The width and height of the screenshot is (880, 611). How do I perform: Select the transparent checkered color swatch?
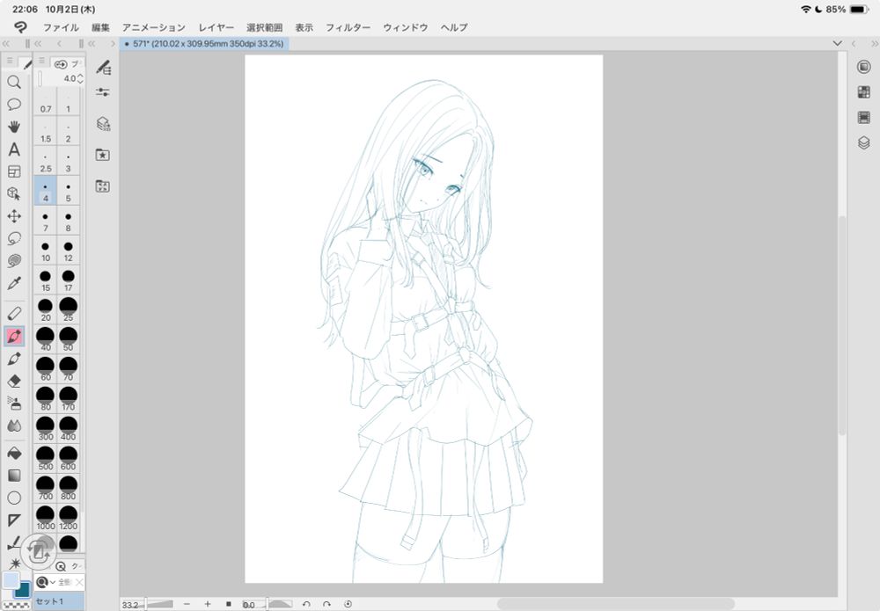[16, 606]
